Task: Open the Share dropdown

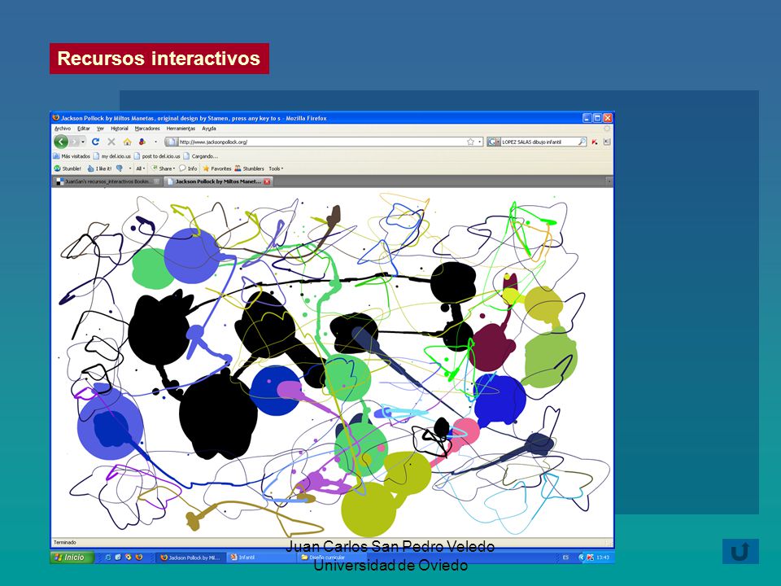Action: click(x=164, y=168)
